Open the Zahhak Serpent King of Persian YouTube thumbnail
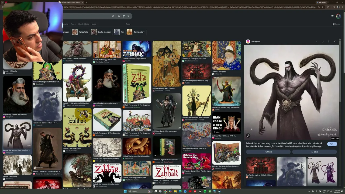 [x=137, y=50]
